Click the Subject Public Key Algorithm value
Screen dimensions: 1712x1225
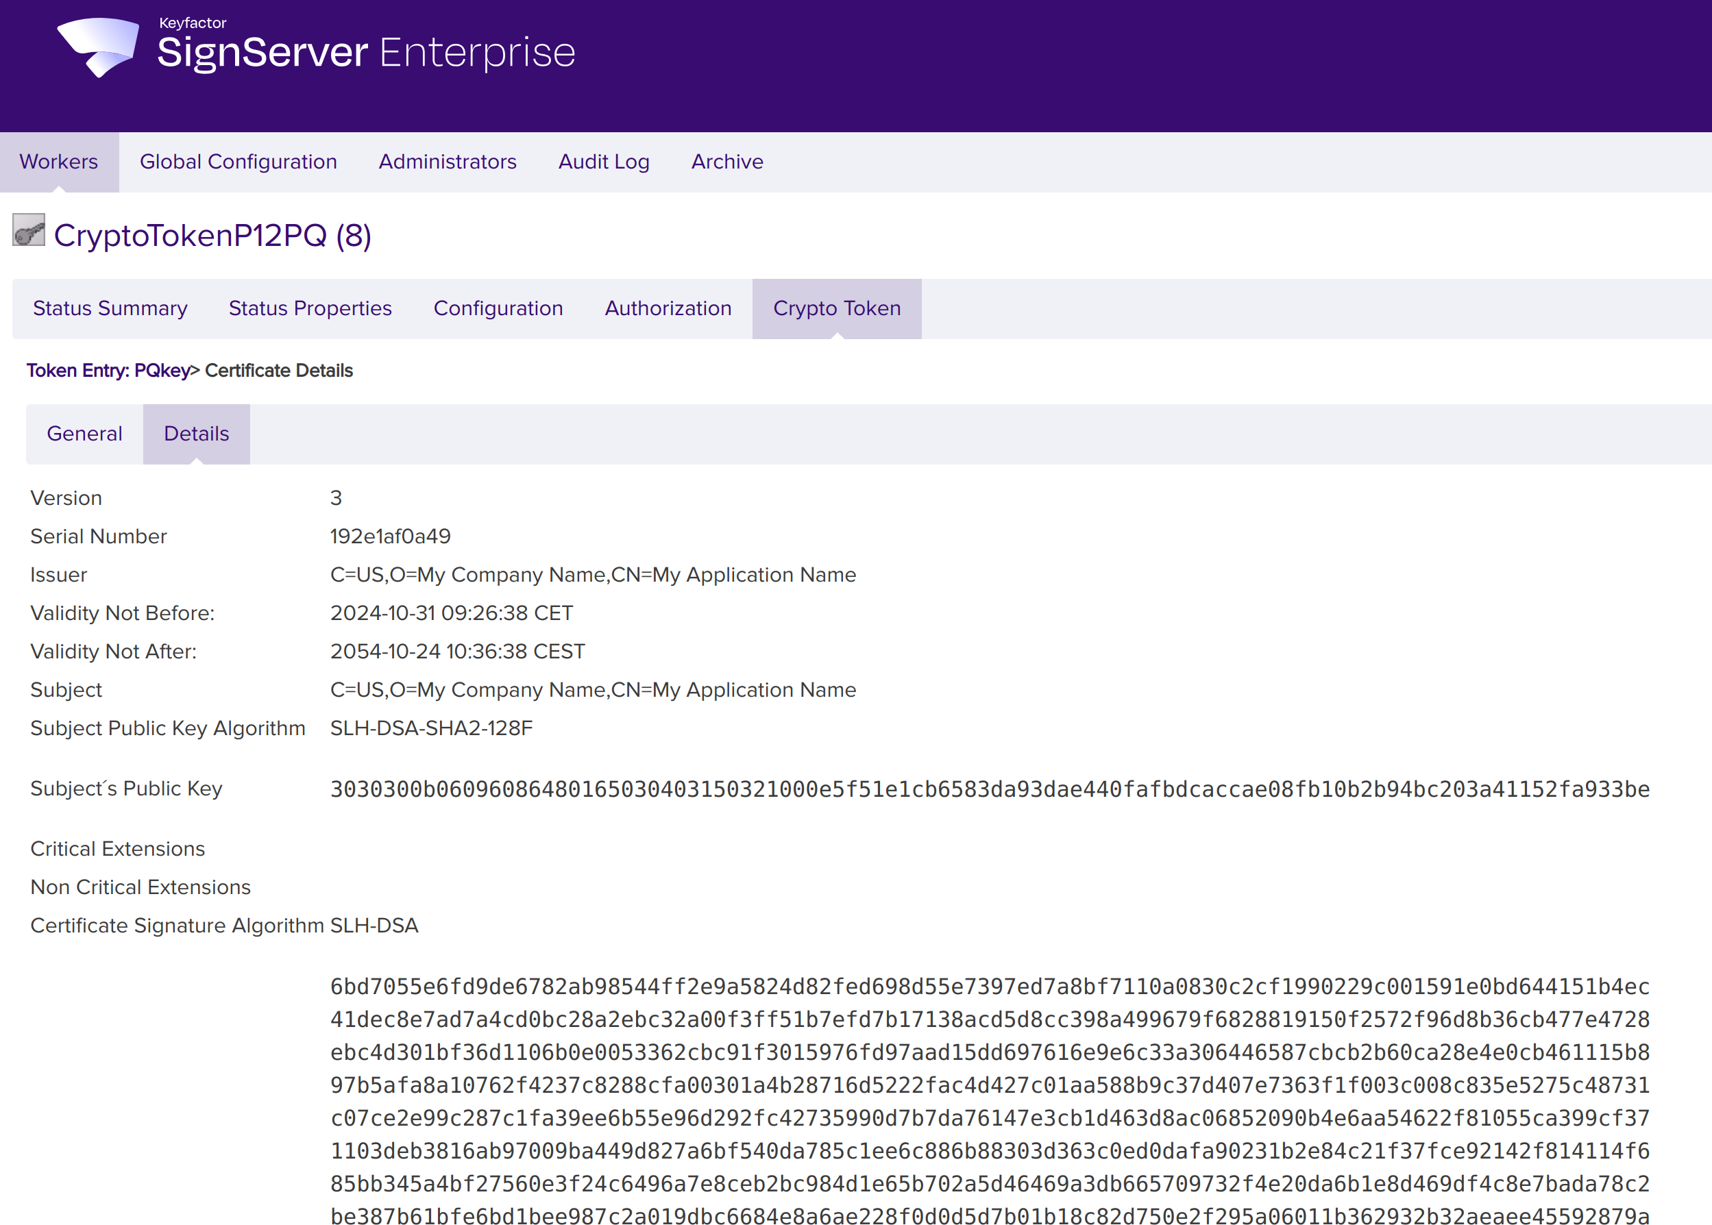pos(431,728)
